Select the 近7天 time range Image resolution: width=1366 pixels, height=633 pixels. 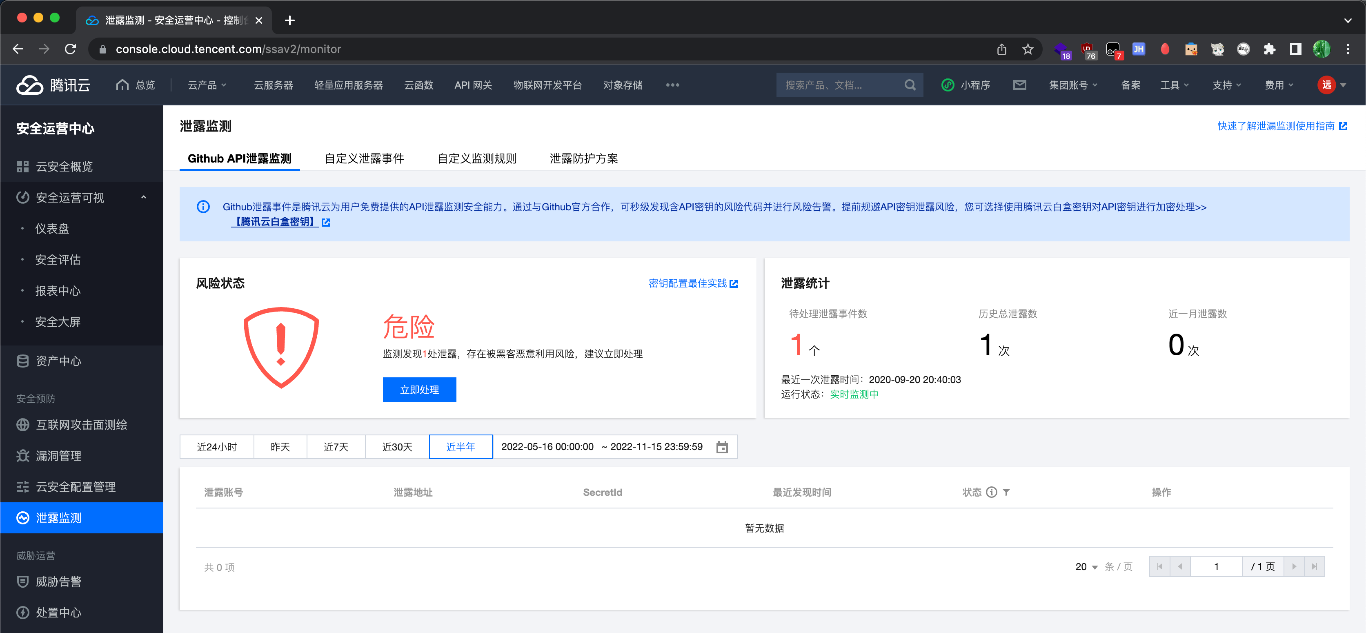(336, 447)
